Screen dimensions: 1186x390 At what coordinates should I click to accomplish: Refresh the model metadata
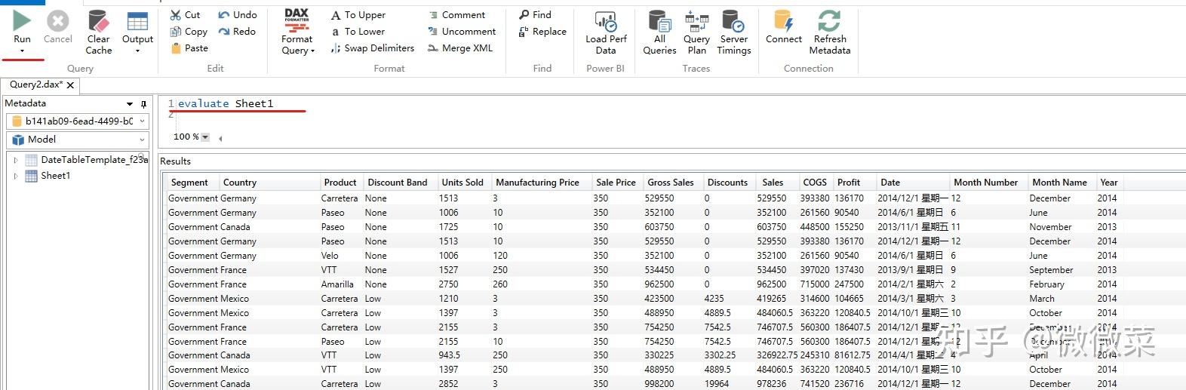click(829, 21)
